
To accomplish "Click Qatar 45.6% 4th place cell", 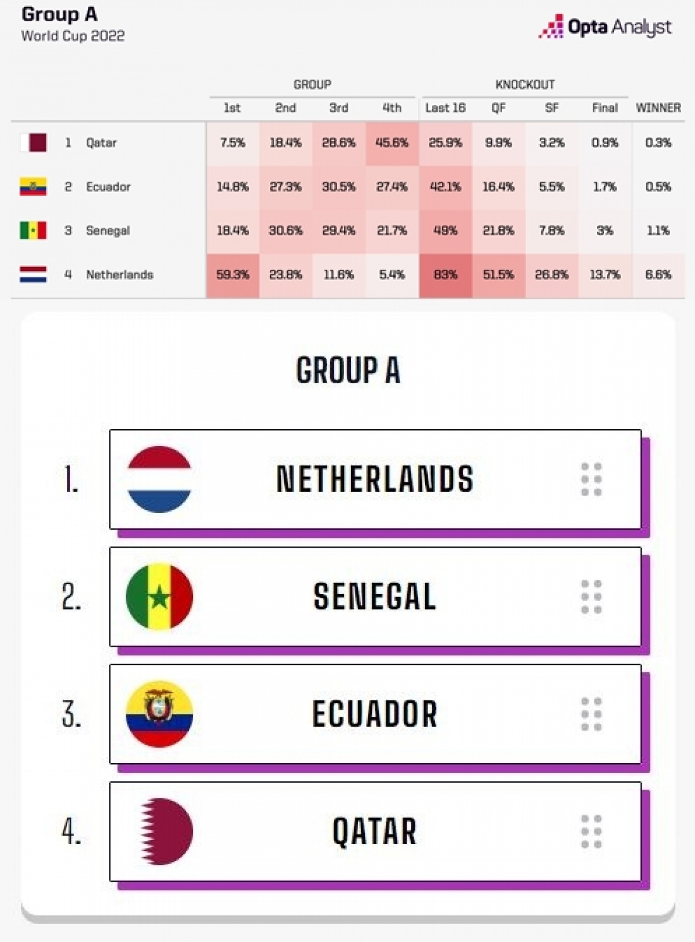I will point(392,142).
